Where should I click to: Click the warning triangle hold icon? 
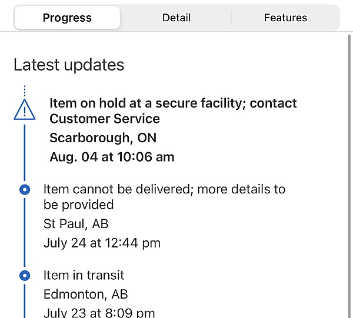pyautogui.click(x=25, y=110)
